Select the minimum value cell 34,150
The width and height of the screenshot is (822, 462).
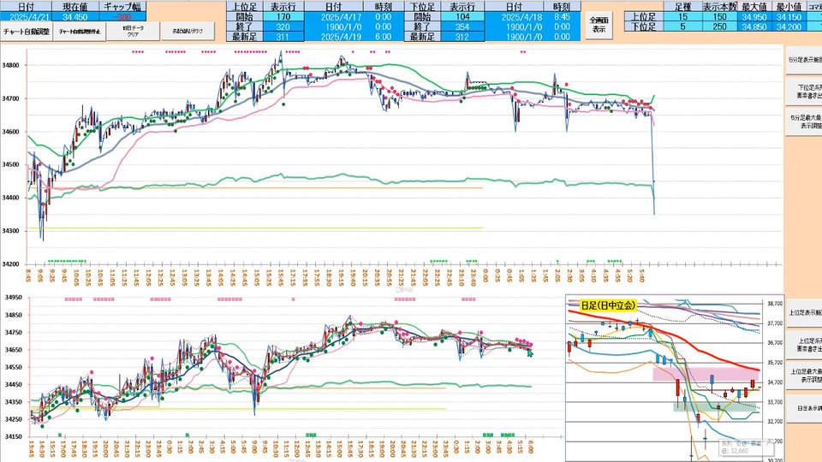(x=789, y=17)
